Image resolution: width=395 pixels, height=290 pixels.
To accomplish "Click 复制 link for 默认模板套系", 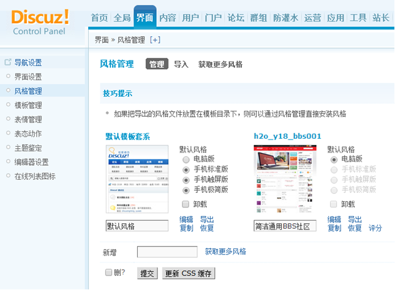I will click(186, 228).
